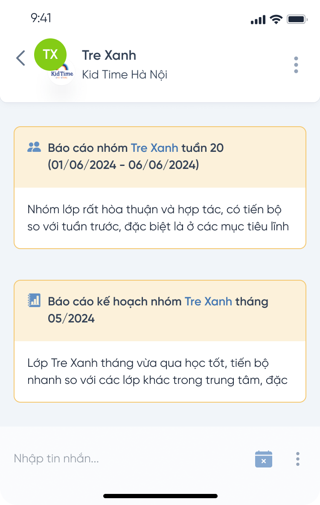Screen dimensions: 320x505
Task: Tap the calendar cancel icon
Action: (264, 459)
